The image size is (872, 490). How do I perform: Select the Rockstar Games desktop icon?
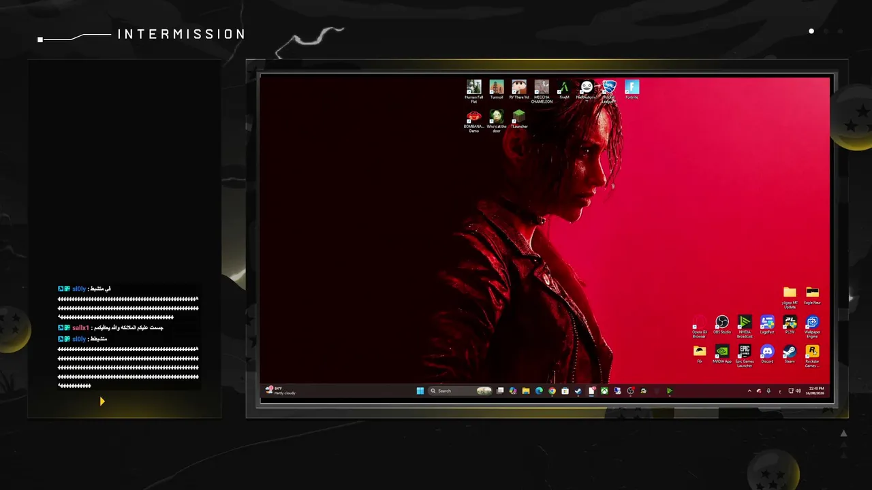tap(812, 356)
